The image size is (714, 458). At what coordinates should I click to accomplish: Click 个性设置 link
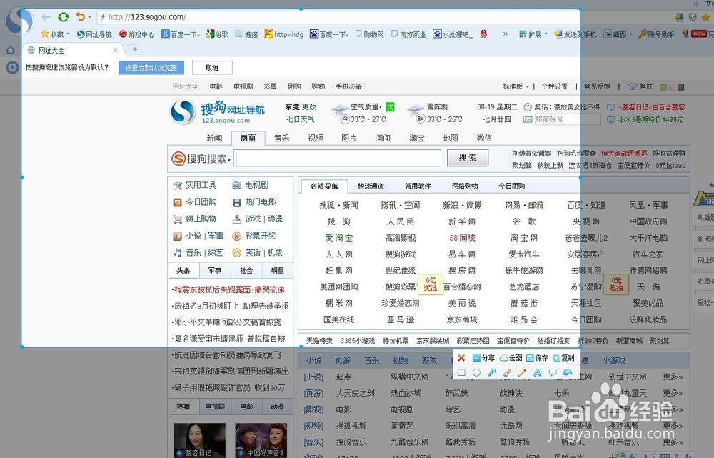pyautogui.click(x=555, y=86)
